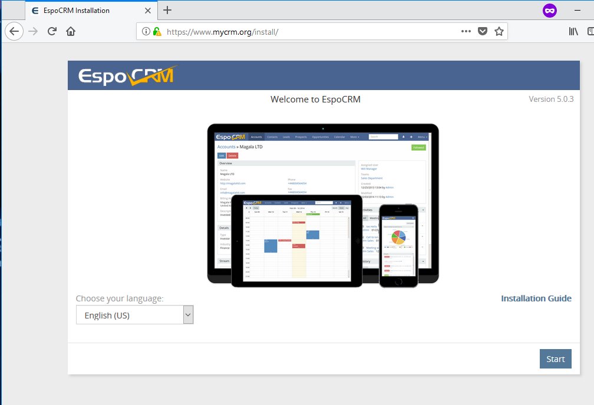The image size is (594, 405).
Task: Click the private browsing mask icon
Action: 550,11
